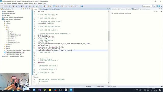Viewport: 163px width, 92px height.
Task: Open the Navigate menu
Action: pyautogui.click(x=21, y=4)
